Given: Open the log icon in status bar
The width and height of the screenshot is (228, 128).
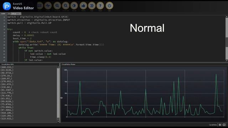Looking at the screenshot, I should tap(220, 125).
